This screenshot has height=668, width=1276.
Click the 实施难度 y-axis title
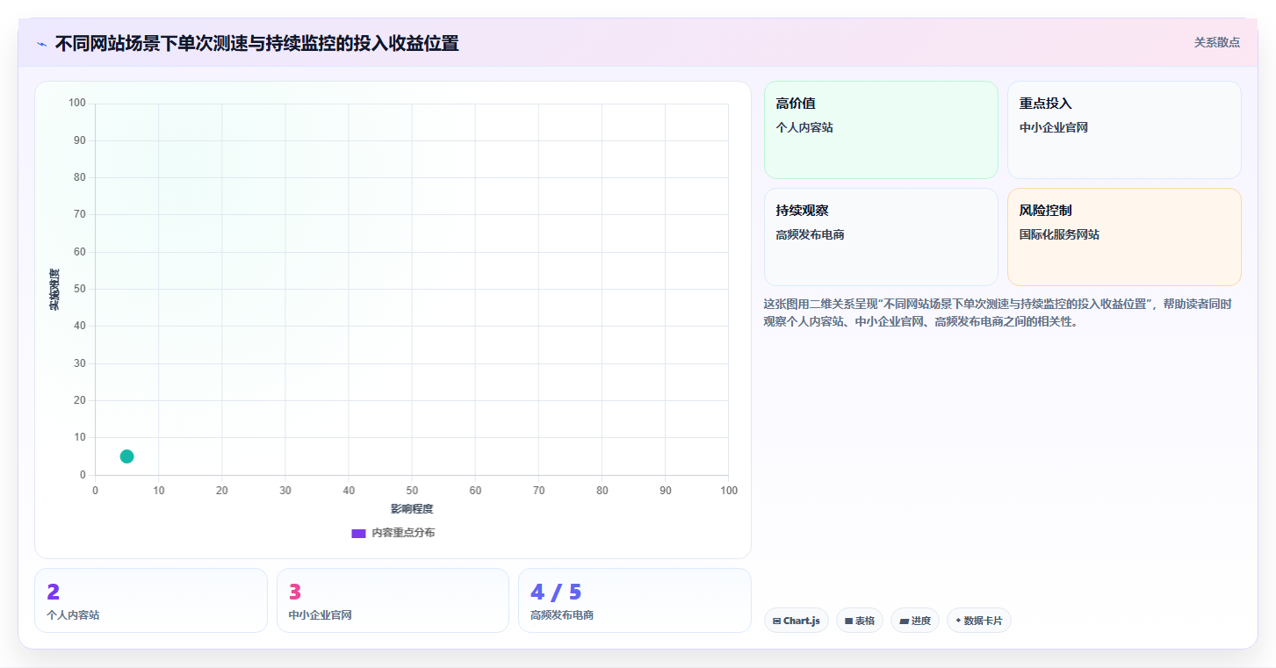click(54, 290)
